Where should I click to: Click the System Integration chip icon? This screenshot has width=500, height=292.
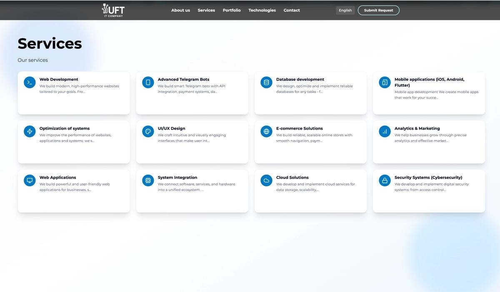(x=148, y=181)
